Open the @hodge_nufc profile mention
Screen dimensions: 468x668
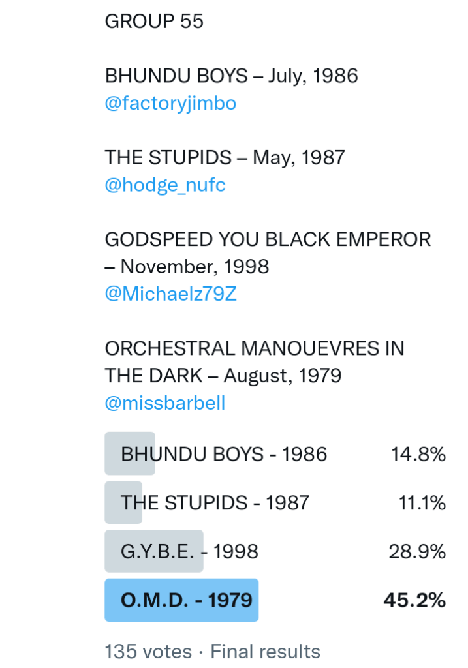click(165, 185)
